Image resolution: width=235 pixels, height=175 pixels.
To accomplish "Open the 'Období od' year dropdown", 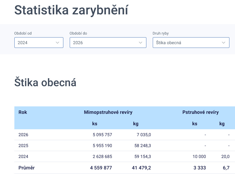I will 39,43.
